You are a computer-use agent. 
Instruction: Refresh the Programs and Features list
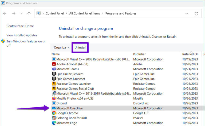[196, 14]
